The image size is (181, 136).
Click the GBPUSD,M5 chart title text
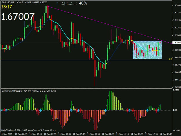(x=8, y=2)
